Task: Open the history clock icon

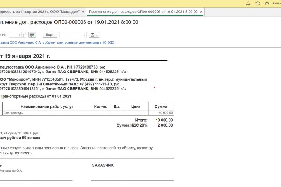Action: click(x=258, y=4)
